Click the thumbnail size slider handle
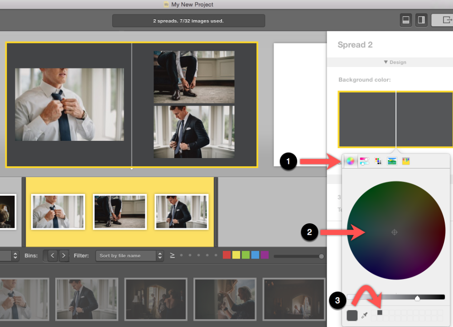The height and width of the screenshot is (327, 453). click(x=321, y=256)
